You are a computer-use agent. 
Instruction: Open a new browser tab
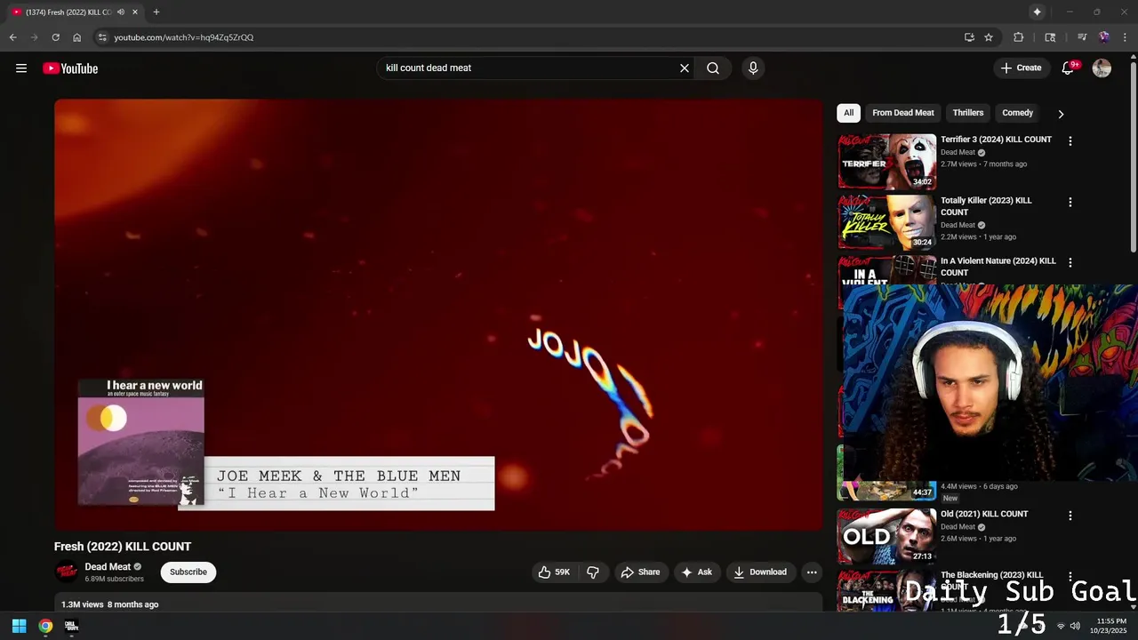(x=156, y=12)
